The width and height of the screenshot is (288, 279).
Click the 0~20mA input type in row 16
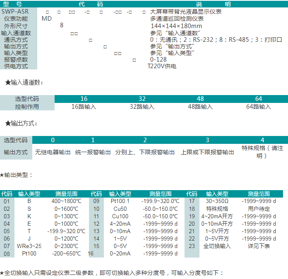(120, 253)
